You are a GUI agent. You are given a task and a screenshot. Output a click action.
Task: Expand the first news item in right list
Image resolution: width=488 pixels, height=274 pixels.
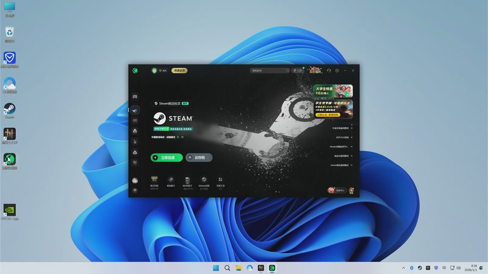tap(342, 128)
